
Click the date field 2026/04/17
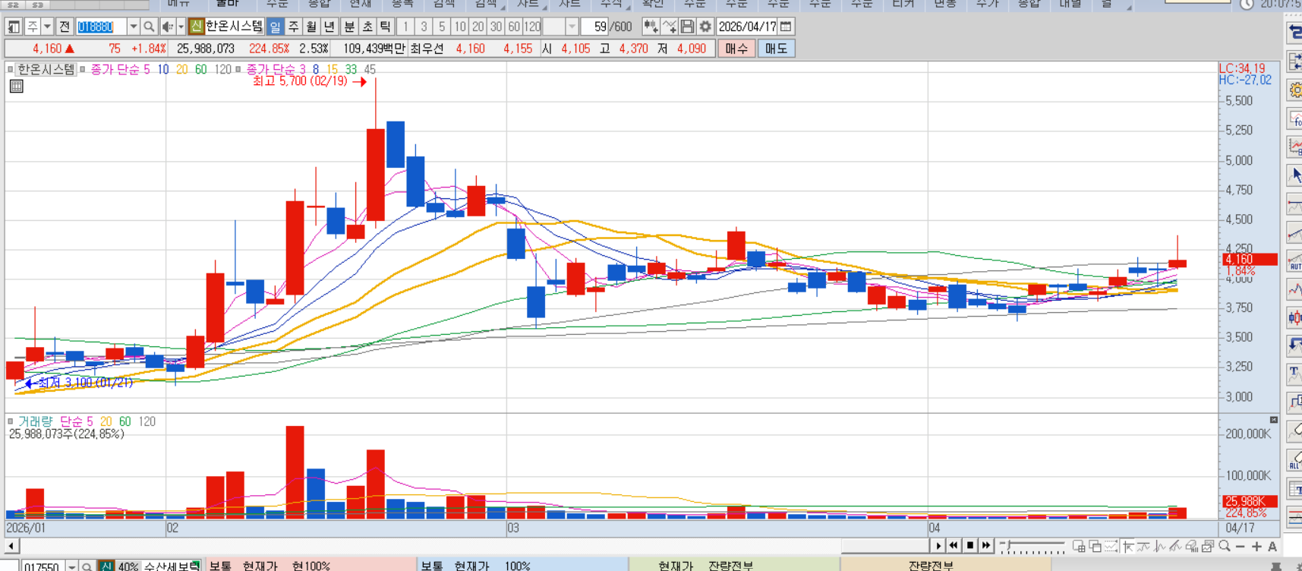tap(747, 27)
